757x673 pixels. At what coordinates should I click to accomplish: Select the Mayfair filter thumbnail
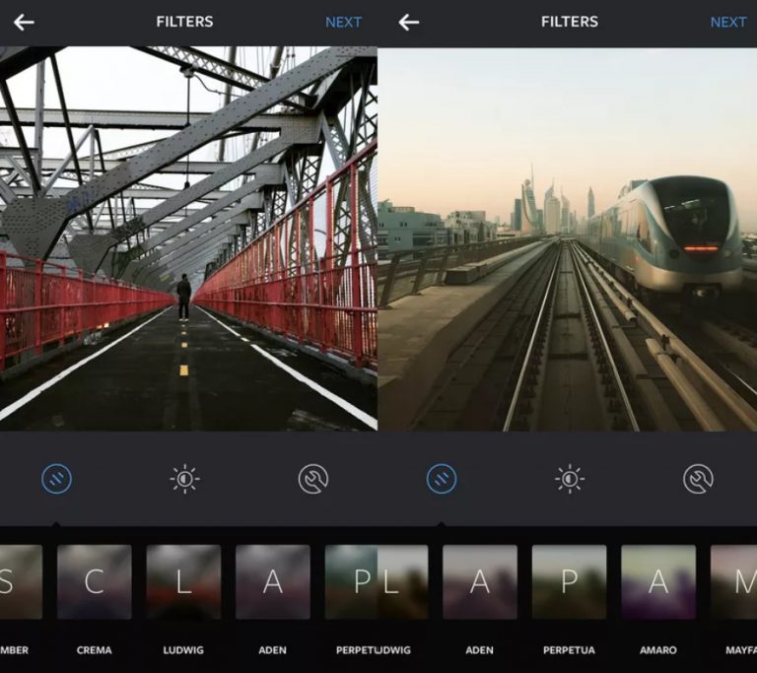click(x=734, y=581)
